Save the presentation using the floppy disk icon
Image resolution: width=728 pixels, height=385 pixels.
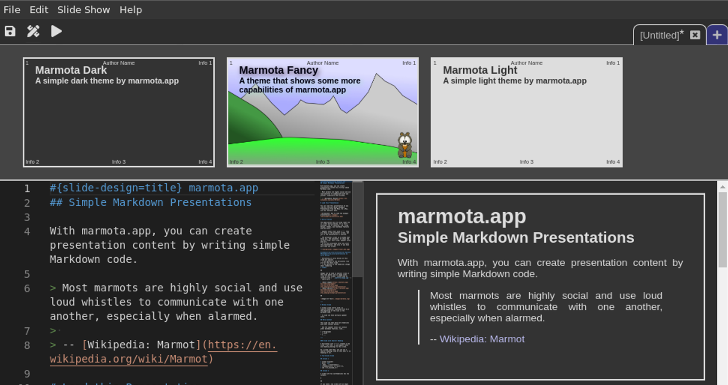[x=9, y=31]
